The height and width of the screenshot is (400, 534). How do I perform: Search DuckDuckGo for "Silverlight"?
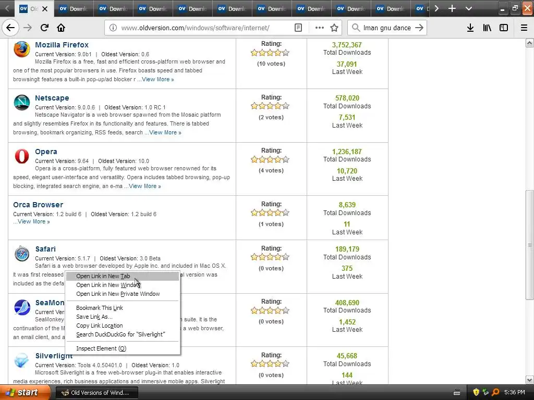(x=123, y=334)
